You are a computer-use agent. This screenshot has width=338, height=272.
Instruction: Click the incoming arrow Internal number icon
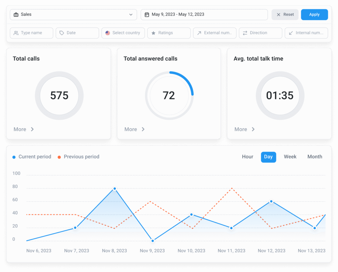pyautogui.click(x=290, y=33)
